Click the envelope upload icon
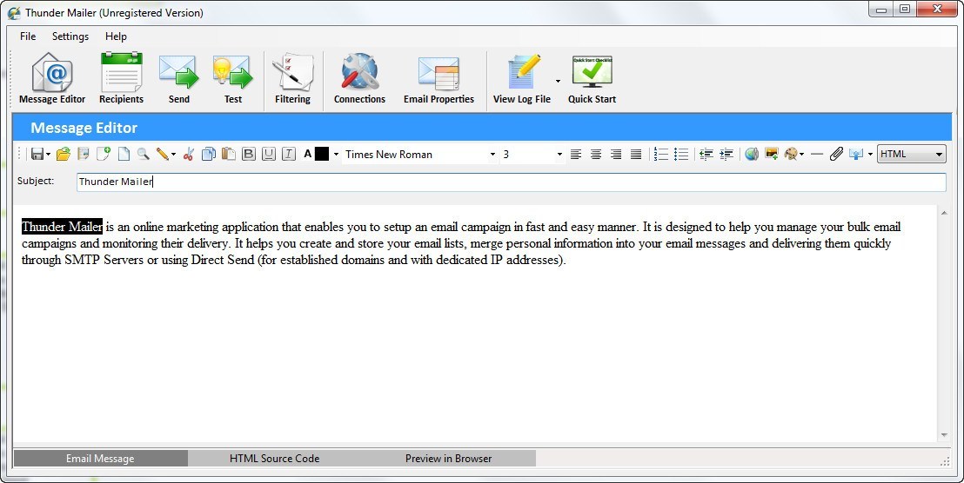This screenshot has width=964, height=483. pyautogui.click(x=856, y=154)
